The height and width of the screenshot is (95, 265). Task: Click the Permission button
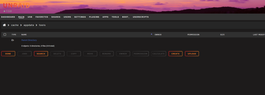pos(141,54)
